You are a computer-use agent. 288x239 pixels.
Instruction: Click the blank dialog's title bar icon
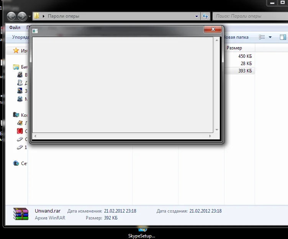pos(35,31)
